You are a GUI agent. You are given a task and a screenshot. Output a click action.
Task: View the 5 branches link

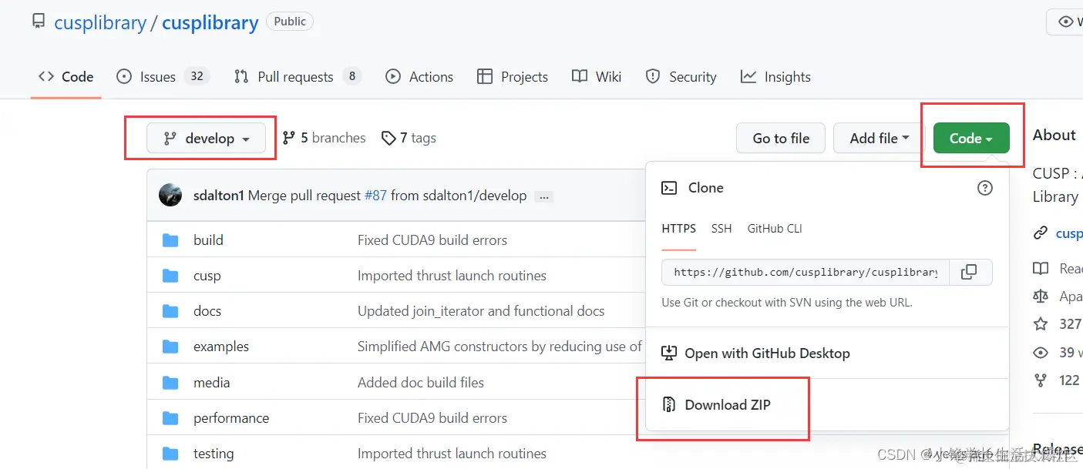click(324, 138)
